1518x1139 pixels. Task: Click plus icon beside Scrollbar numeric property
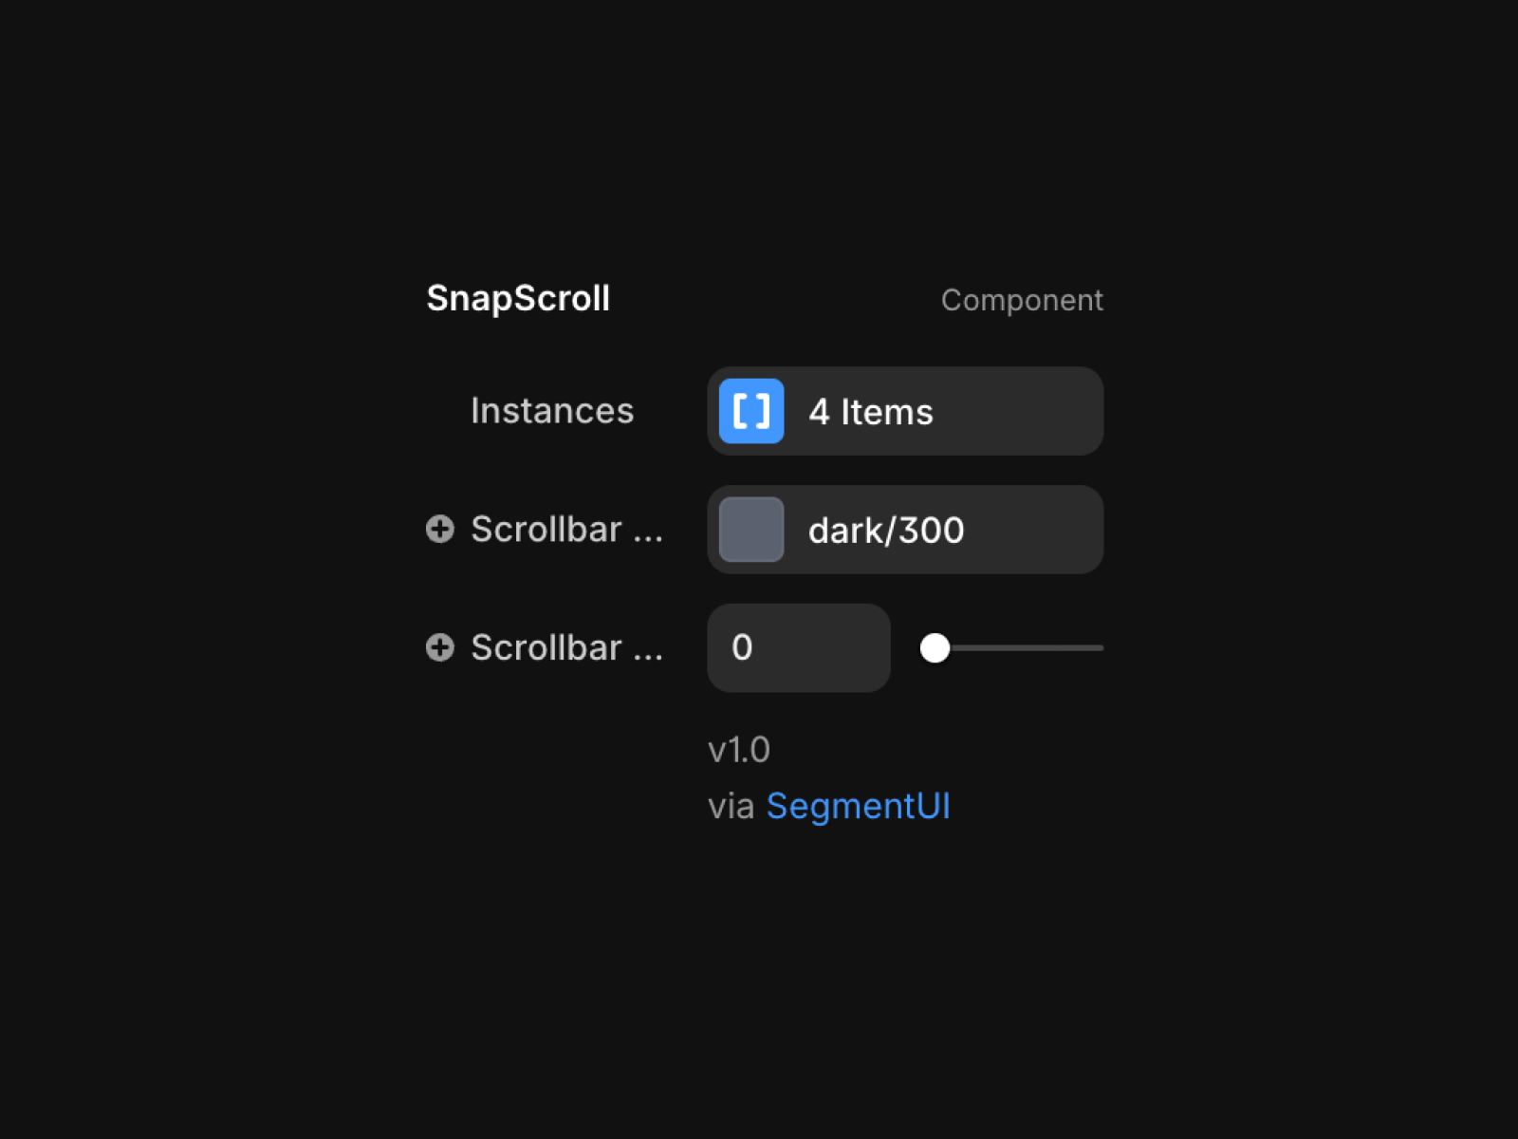[x=440, y=647]
